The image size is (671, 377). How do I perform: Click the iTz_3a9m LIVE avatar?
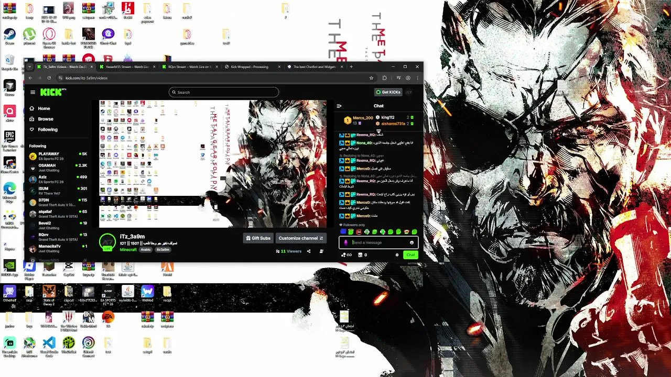[107, 241]
